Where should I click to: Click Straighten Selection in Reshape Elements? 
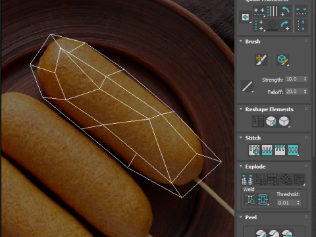click(x=258, y=121)
